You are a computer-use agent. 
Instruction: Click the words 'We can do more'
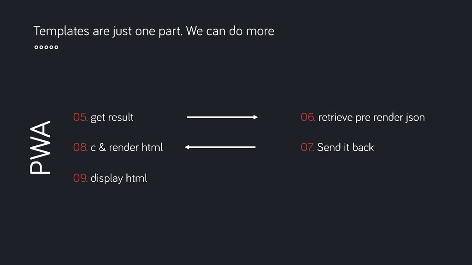[x=230, y=31]
